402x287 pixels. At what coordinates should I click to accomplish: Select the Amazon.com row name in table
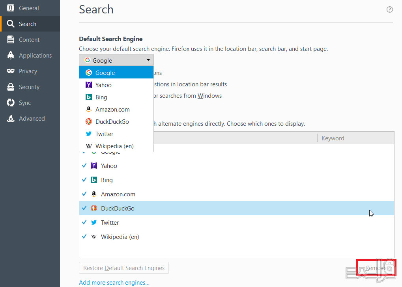coord(118,194)
